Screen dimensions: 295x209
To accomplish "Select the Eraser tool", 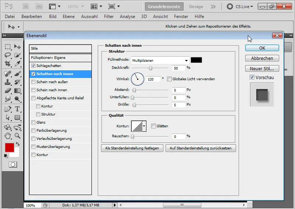I will click(8, 91).
